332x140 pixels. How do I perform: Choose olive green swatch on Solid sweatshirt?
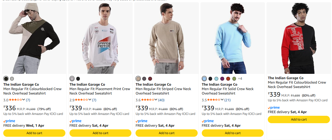234,79
